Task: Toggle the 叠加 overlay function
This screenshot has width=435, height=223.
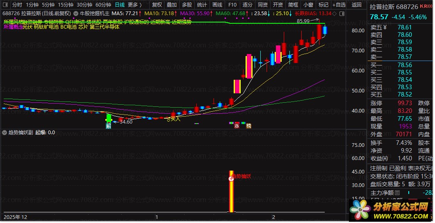Action: point(172,5)
